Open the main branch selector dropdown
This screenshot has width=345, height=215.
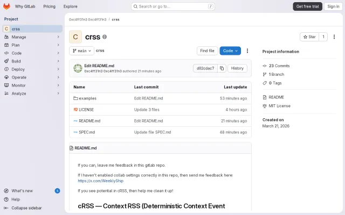pos(81,51)
